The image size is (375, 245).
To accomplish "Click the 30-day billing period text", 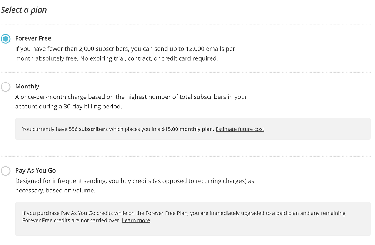I will click(x=90, y=106).
